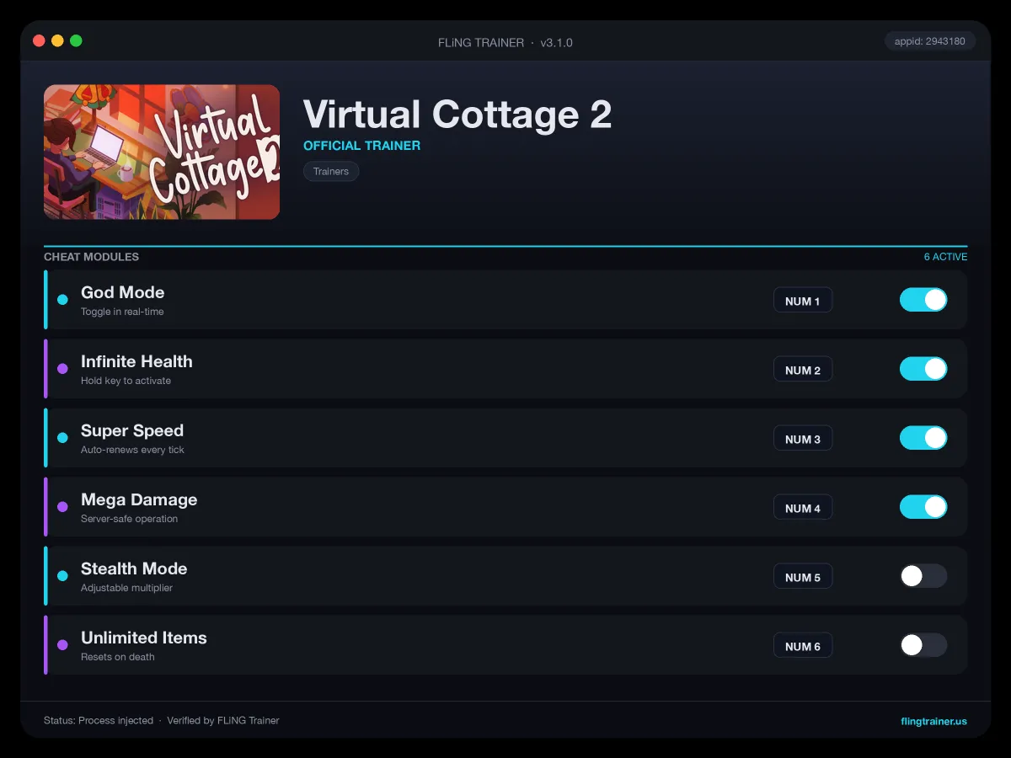Click the 'Auto-renews every tick' description
1011x758 pixels.
click(132, 450)
